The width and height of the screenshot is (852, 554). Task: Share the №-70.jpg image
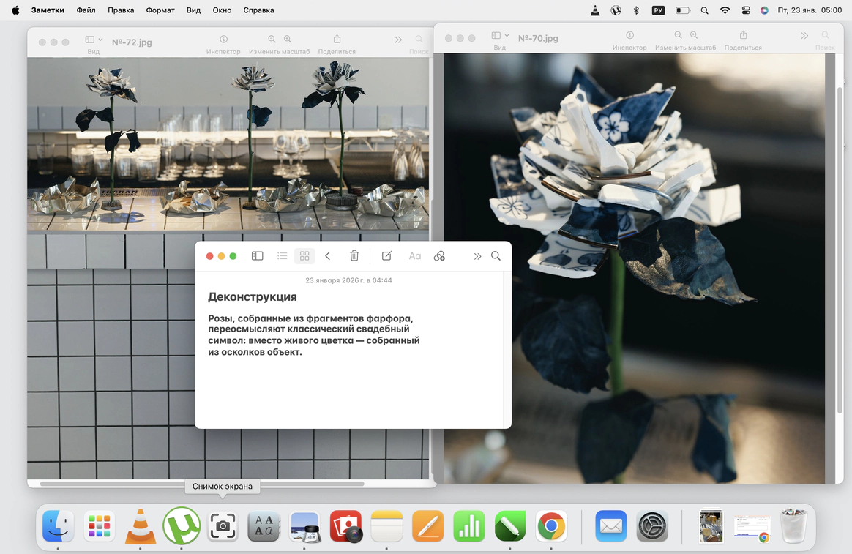743,35
